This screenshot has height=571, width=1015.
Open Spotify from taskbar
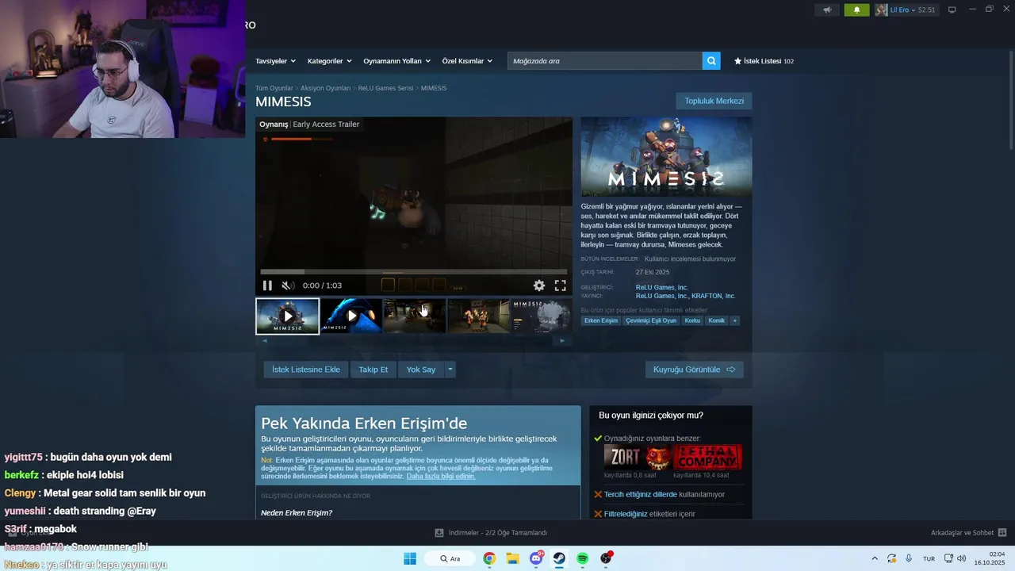click(582, 558)
